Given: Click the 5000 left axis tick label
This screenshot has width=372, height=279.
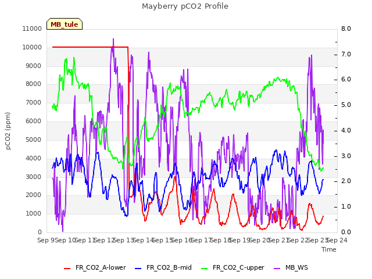Looking at the screenshot, I should tap(34, 139).
